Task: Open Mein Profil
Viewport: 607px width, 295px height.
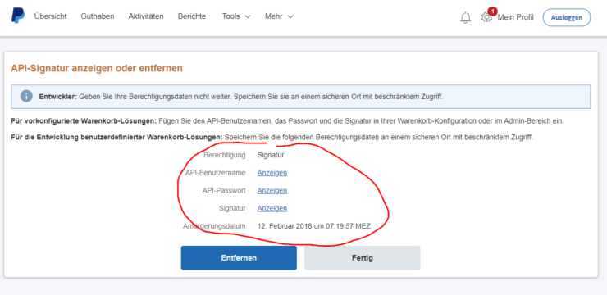Action: pyautogui.click(x=515, y=17)
